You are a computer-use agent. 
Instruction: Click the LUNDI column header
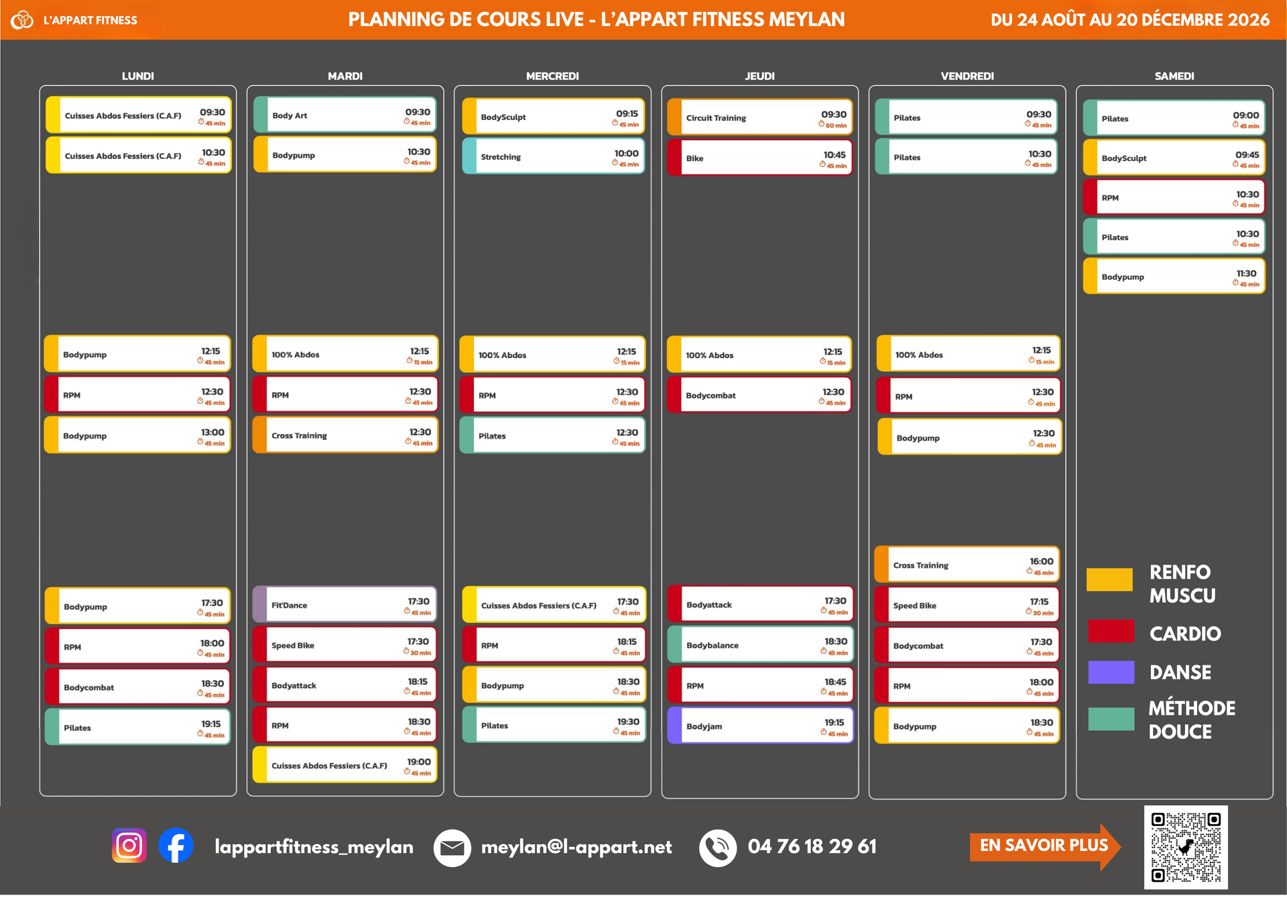[138, 76]
